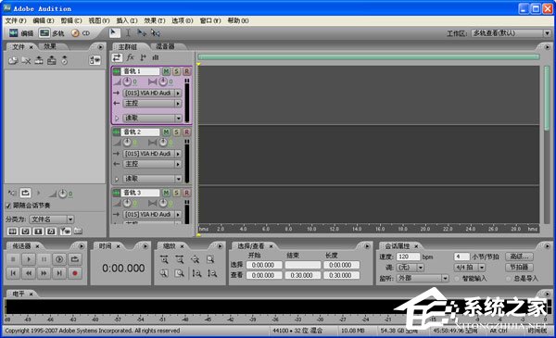This screenshot has width=556, height=338.
Task: Switch to the 多轨 (Multitrack) view button
Action: coord(52,33)
